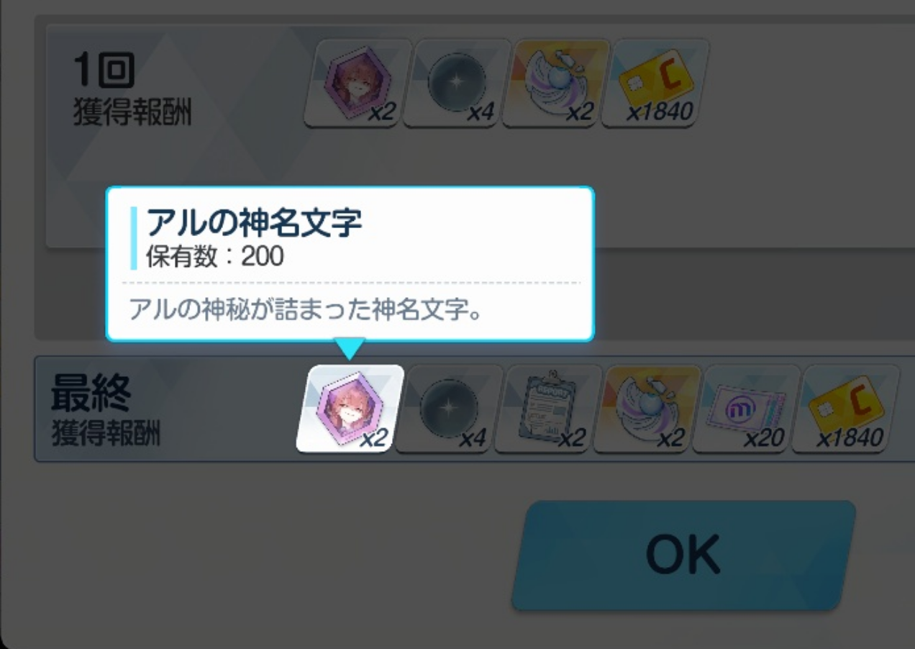Click the tooltip title アルの神名文字

[254, 223]
